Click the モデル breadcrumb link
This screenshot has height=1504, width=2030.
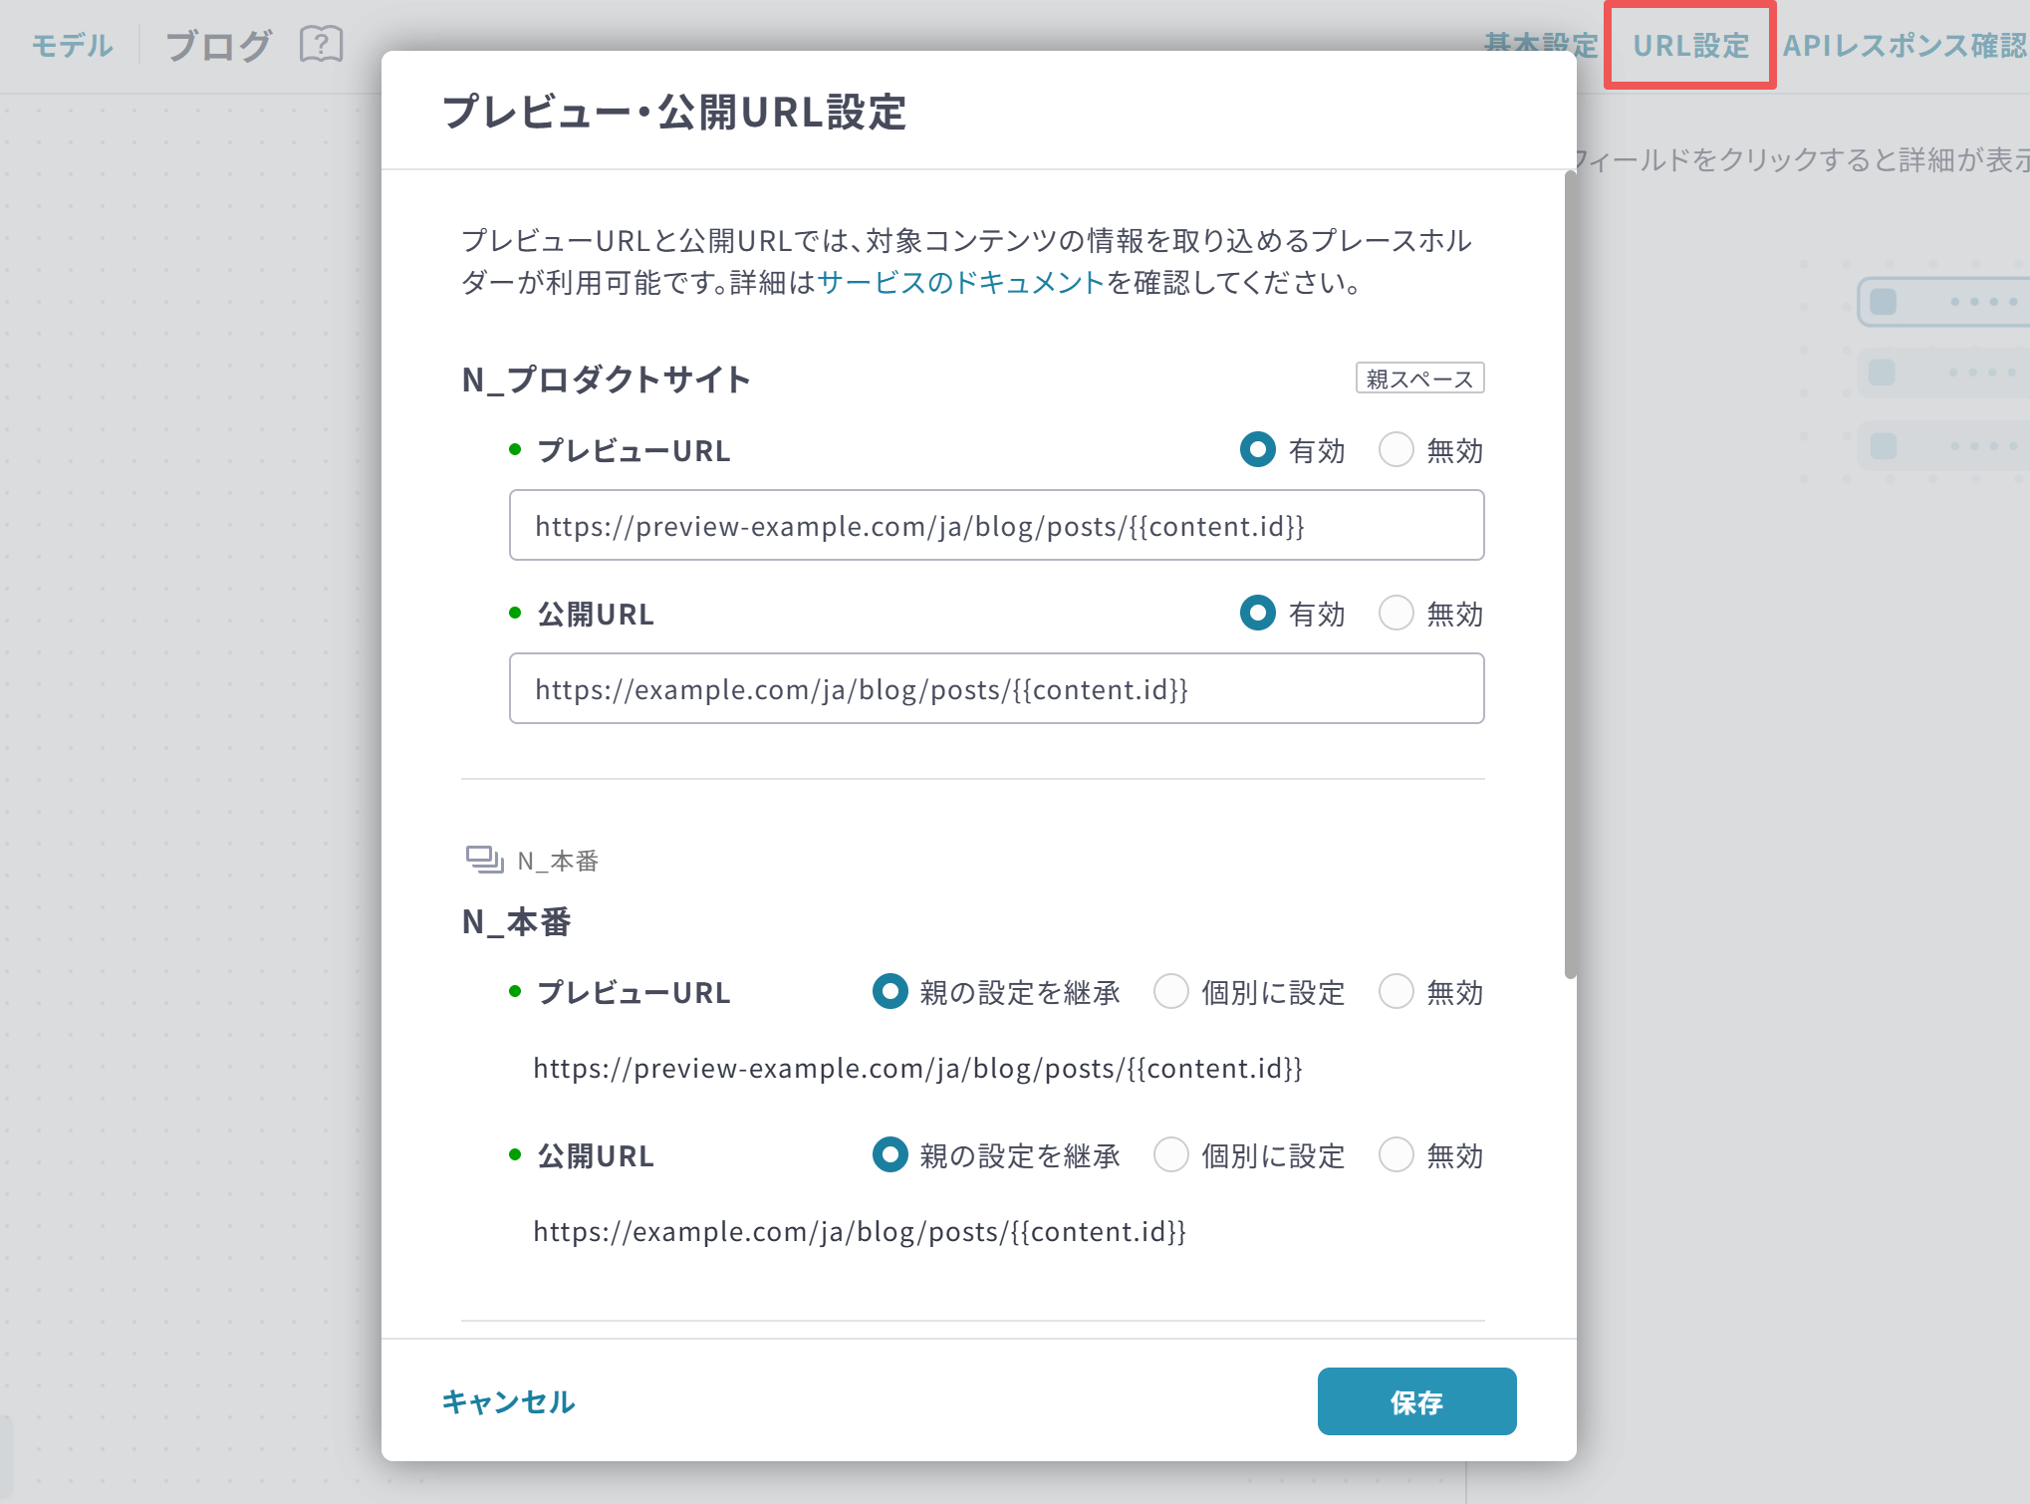[x=72, y=46]
